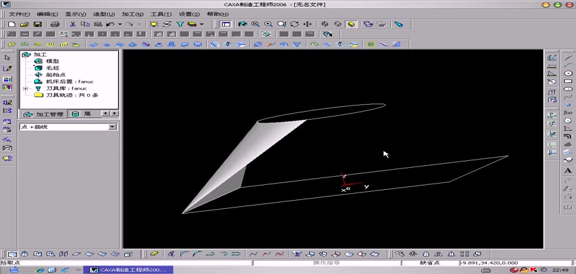Open the 加工(N) menu
576x274 pixels.
pos(132,14)
